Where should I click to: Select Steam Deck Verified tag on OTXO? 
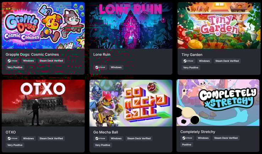51,138
